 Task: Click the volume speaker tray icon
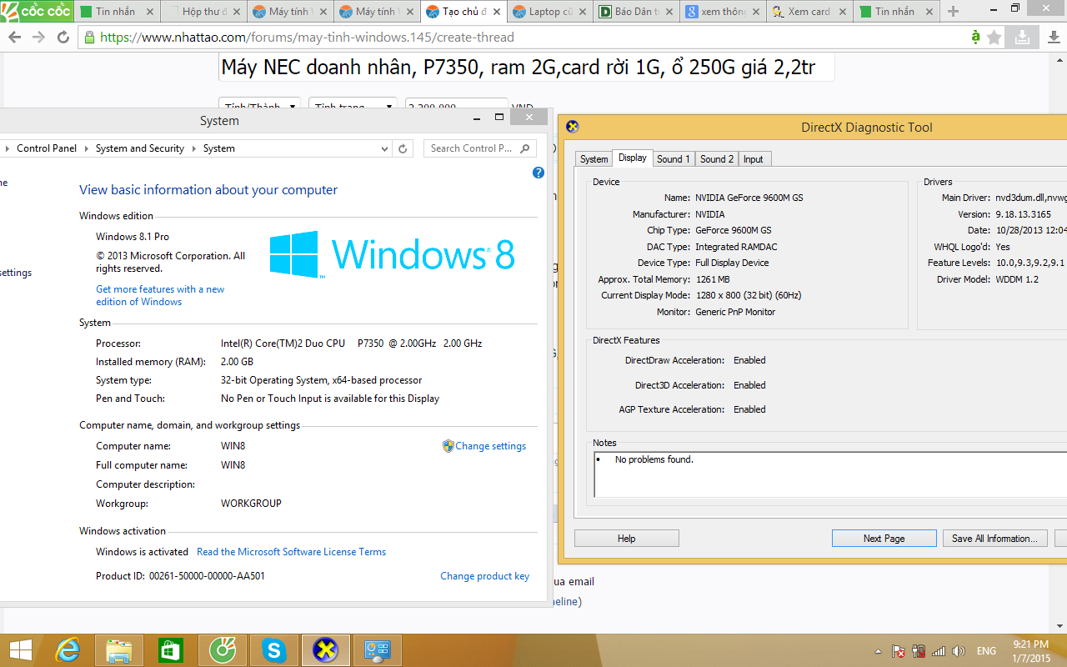click(959, 651)
